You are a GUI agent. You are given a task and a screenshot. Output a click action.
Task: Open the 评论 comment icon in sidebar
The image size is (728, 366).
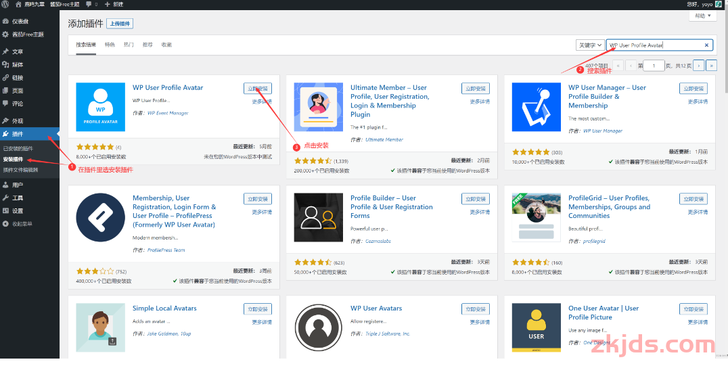5,103
